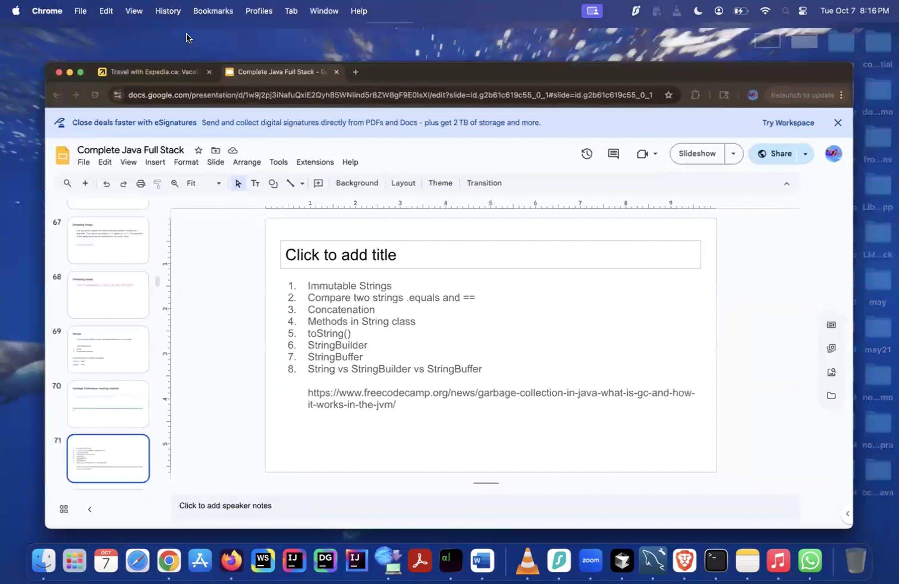Switch to grid view of slides
Viewport: 899px width, 584px height.
(x=64, y=509)
